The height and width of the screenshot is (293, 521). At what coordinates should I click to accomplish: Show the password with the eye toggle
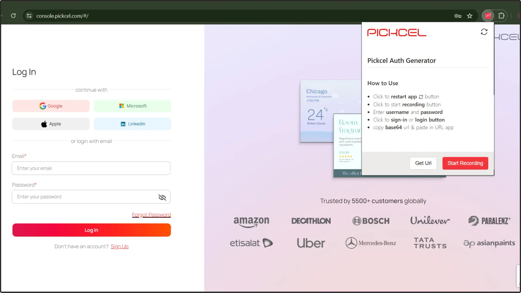pyautogui.click(x=162, y=198)
